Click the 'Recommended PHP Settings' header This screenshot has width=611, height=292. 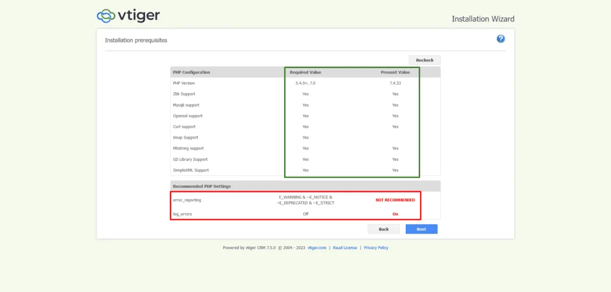coord(202,186)
